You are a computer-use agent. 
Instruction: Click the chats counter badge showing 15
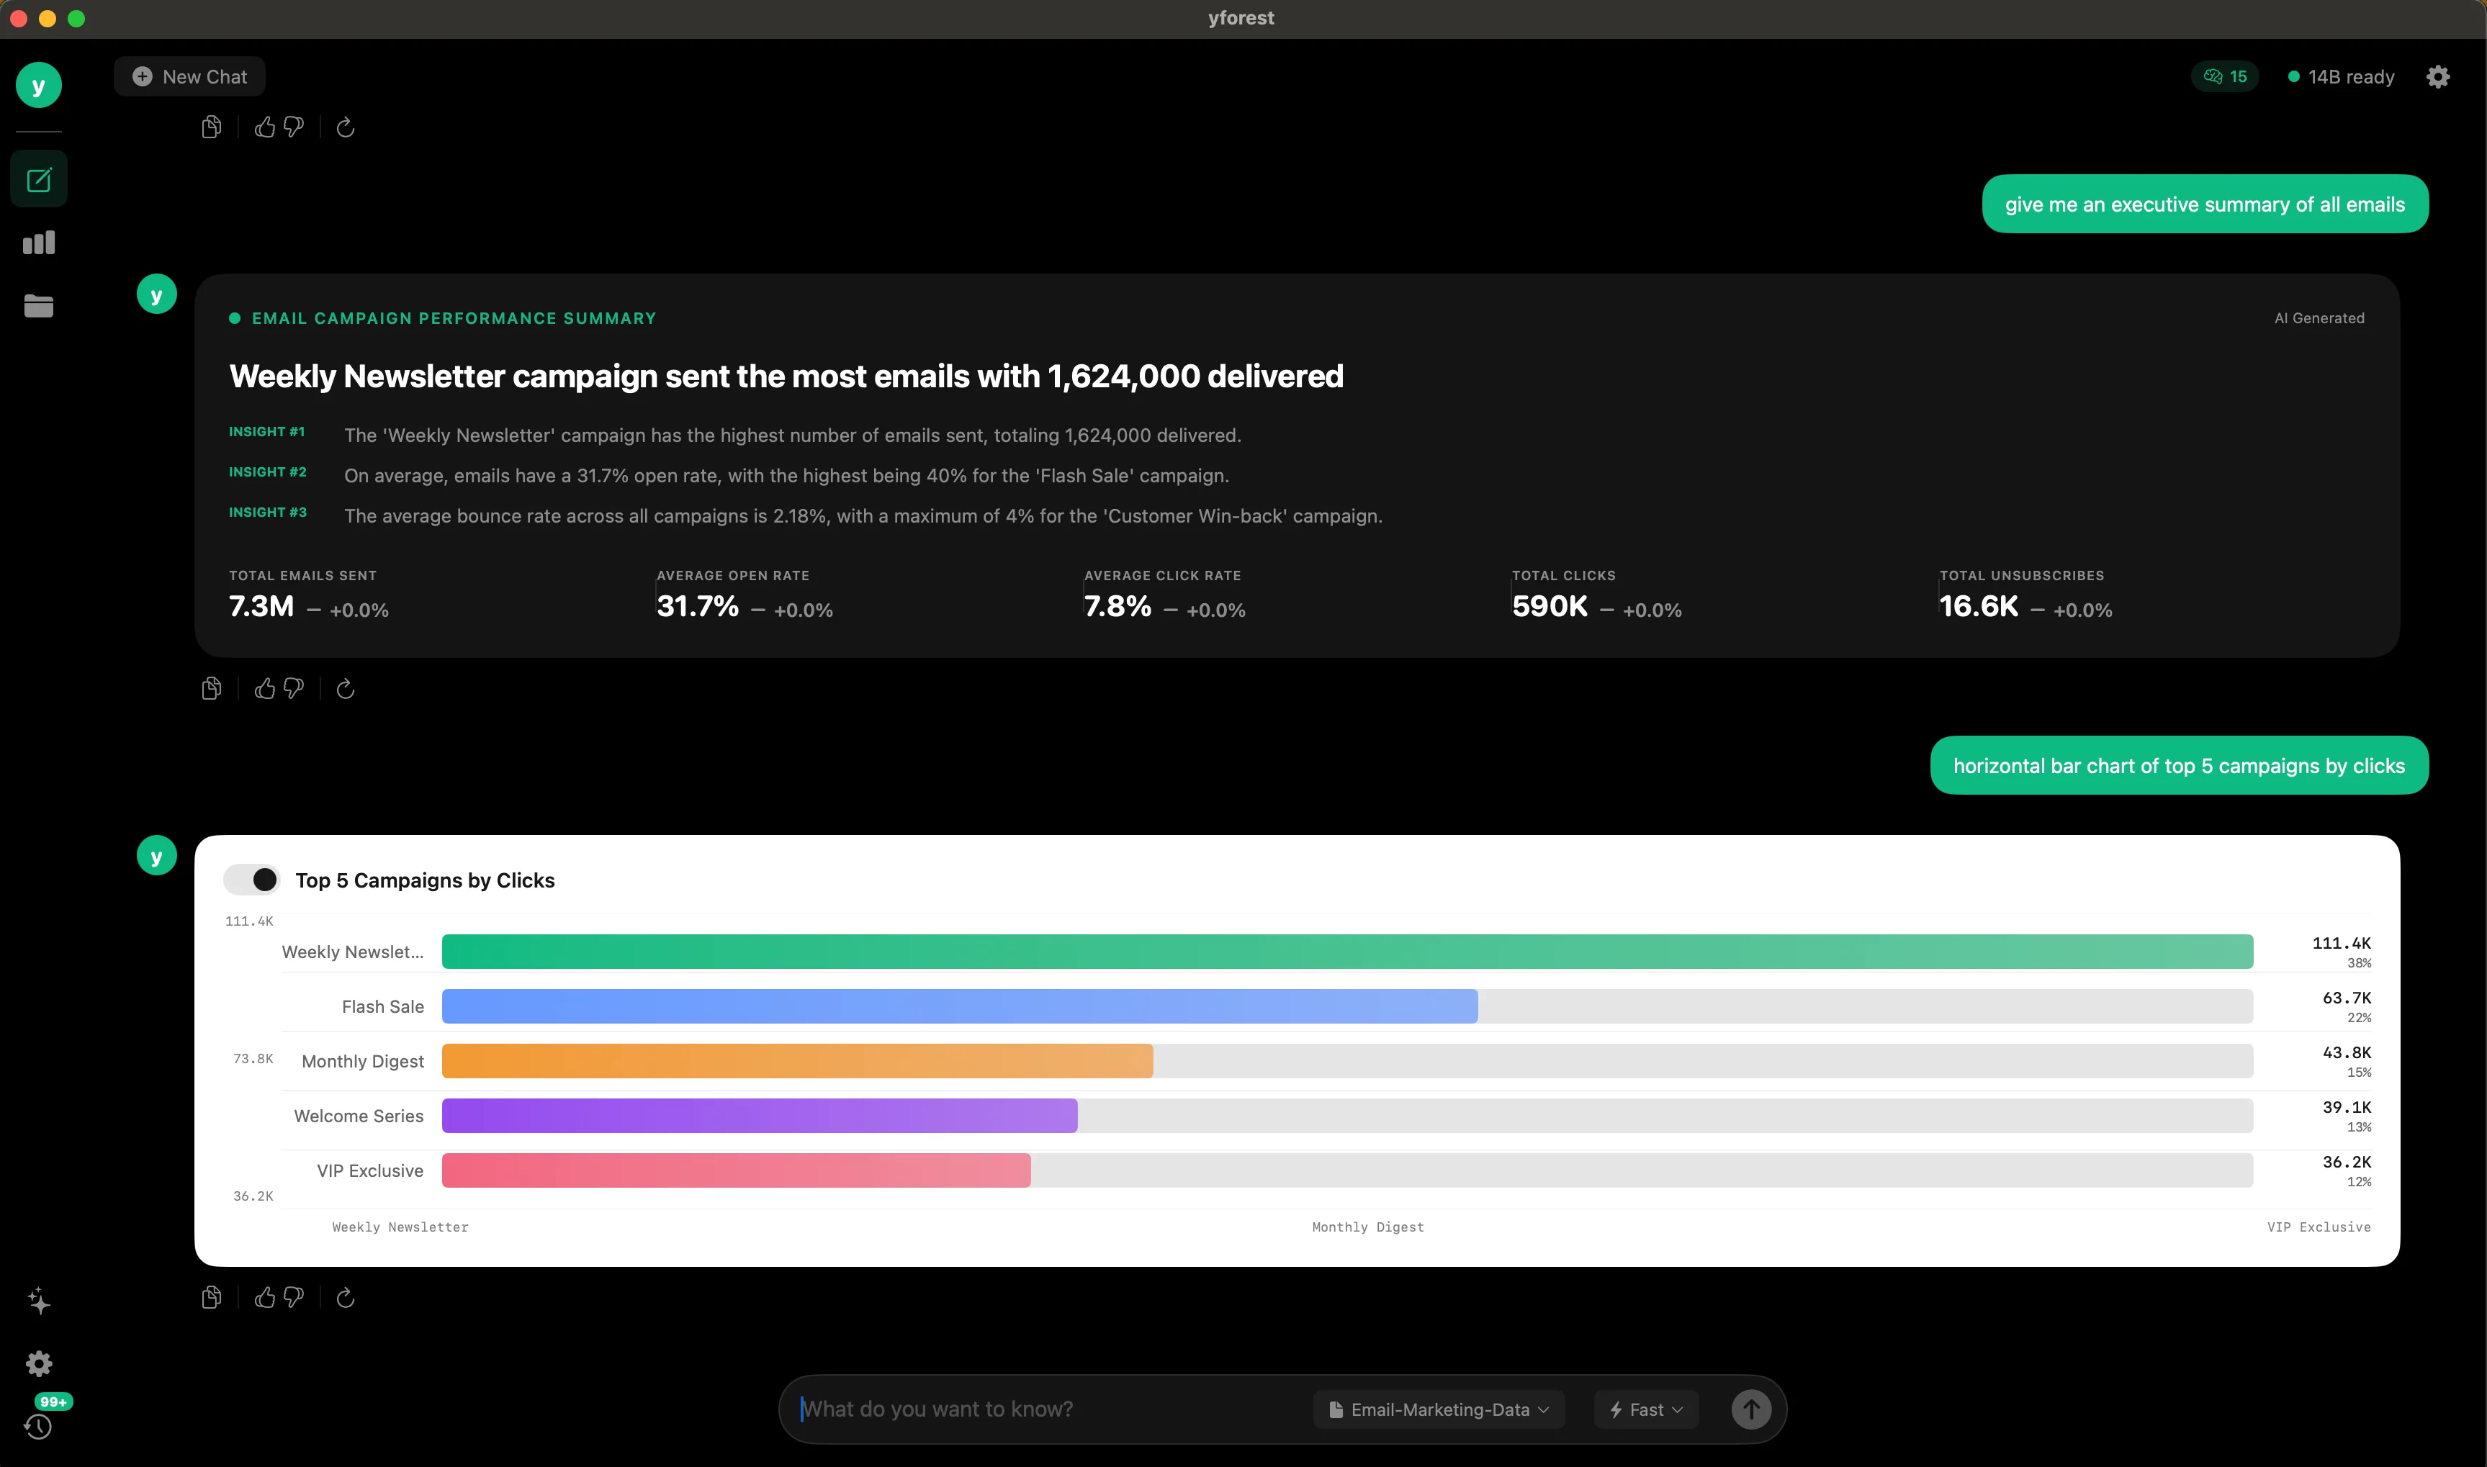2225,76
